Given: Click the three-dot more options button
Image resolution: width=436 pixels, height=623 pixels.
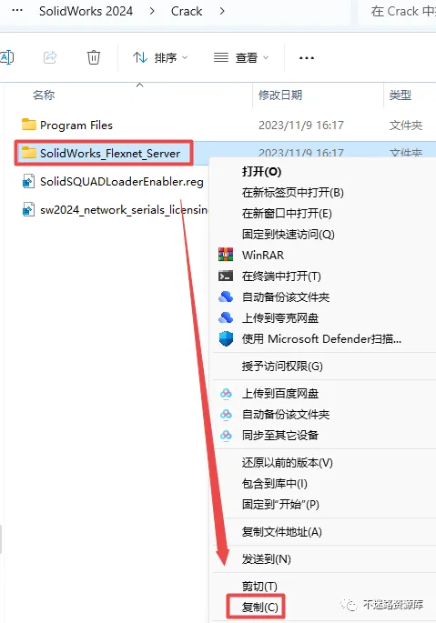Looking at the screenshot, I should pos(307,58).
